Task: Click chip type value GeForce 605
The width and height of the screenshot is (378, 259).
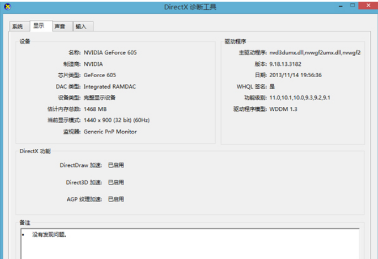Action: 100,75
